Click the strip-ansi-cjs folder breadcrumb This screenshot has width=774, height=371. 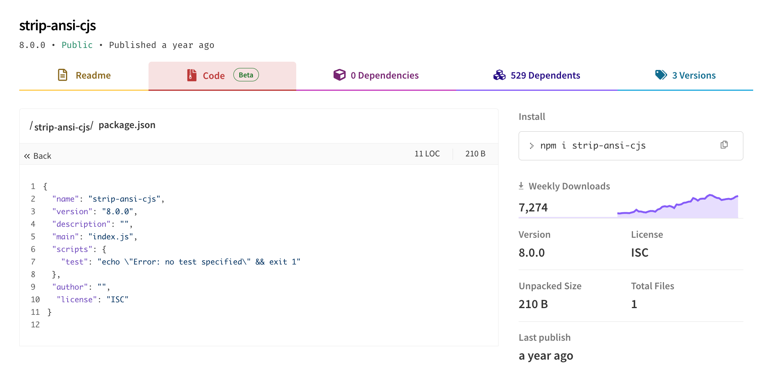pyautogui.click(x=62, y=127)
